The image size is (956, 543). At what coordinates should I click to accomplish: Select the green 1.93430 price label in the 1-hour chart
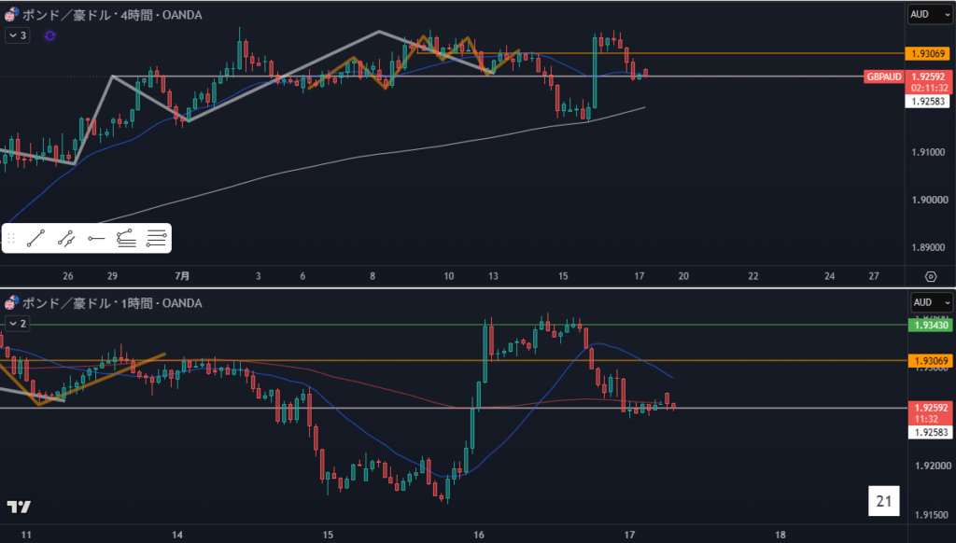(930, 326)
